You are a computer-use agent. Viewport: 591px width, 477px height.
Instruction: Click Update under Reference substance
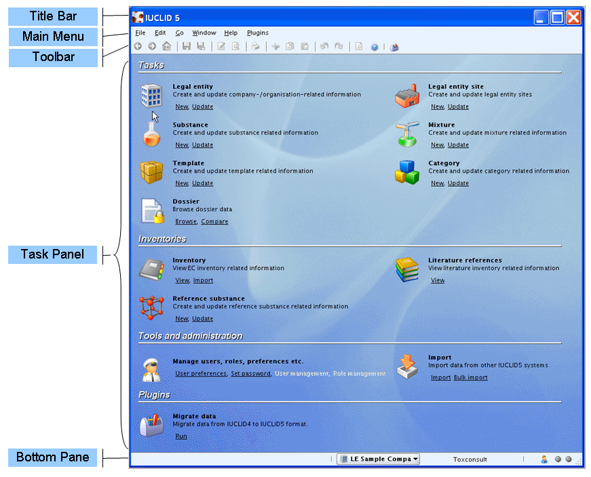(203, 319)
